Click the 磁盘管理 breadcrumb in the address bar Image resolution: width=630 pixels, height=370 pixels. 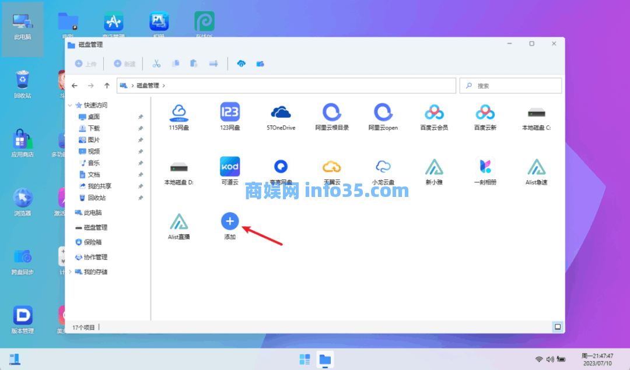(x=148, y=86)
